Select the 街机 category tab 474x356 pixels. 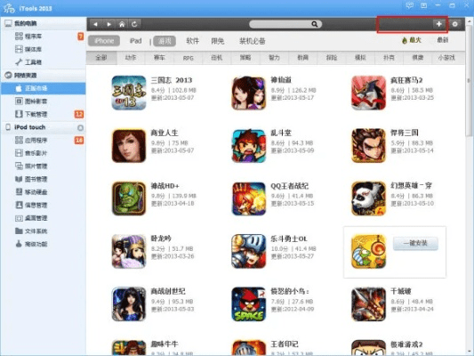pyautogui.click(x=217, y=58)
